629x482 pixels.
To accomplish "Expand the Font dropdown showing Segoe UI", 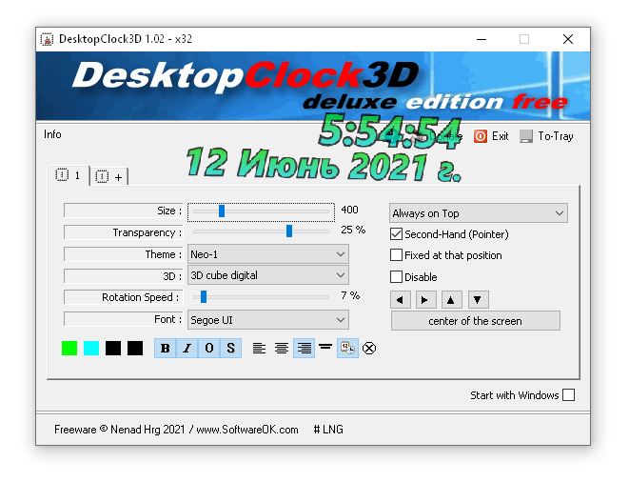I will click(268, 320).
